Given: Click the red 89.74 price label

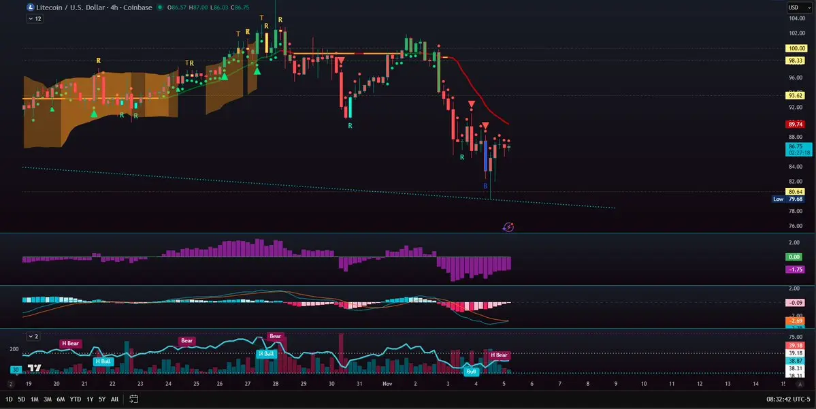Looking at the screenshot, I should [796, 125].
